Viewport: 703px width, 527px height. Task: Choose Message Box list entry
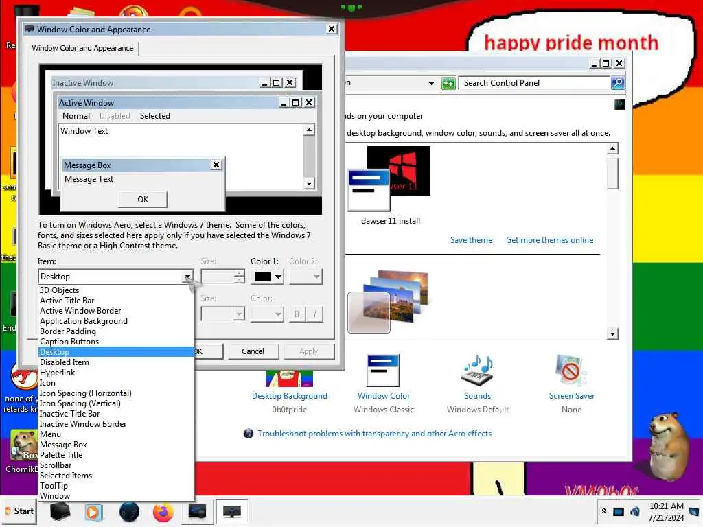(116, 445)
